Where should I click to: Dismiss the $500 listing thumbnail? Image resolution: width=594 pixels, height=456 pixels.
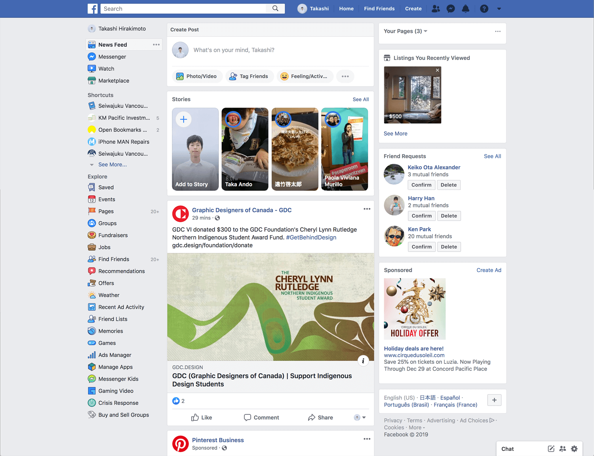[437, 70]
